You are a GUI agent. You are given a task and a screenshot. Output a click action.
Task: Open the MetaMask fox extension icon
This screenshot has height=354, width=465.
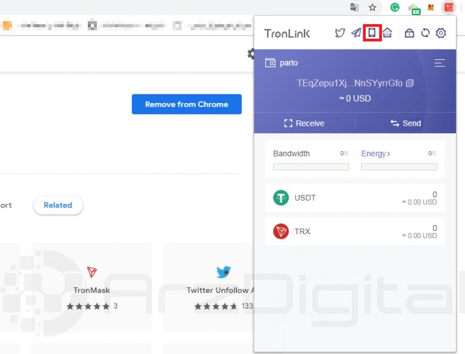pyautogui.click(x=430, y=7)
